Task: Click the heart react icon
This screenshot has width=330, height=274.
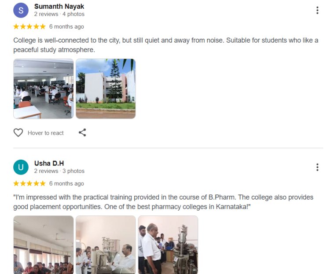Action: [18, 133]
